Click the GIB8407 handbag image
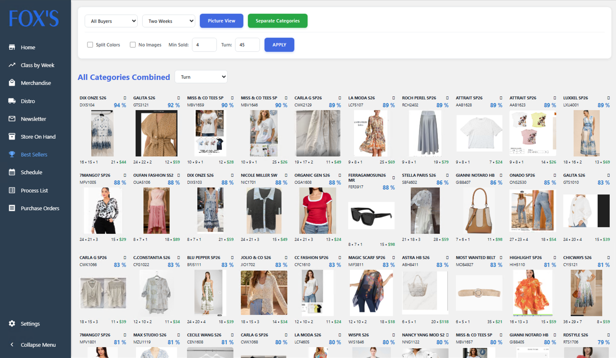Image resolution: width=616 pixels, height=358 pixels. point(479,211)
